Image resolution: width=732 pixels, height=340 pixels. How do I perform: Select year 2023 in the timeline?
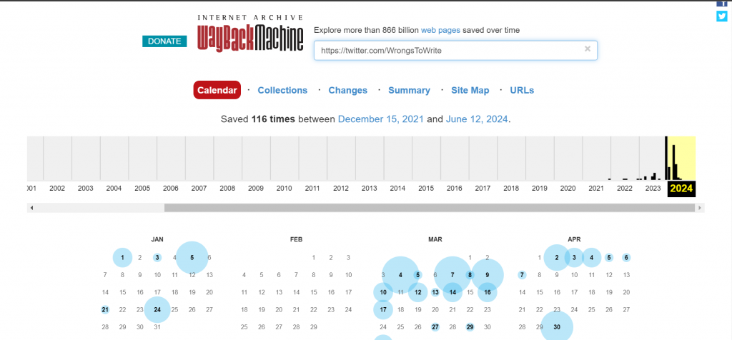[652, 189]
